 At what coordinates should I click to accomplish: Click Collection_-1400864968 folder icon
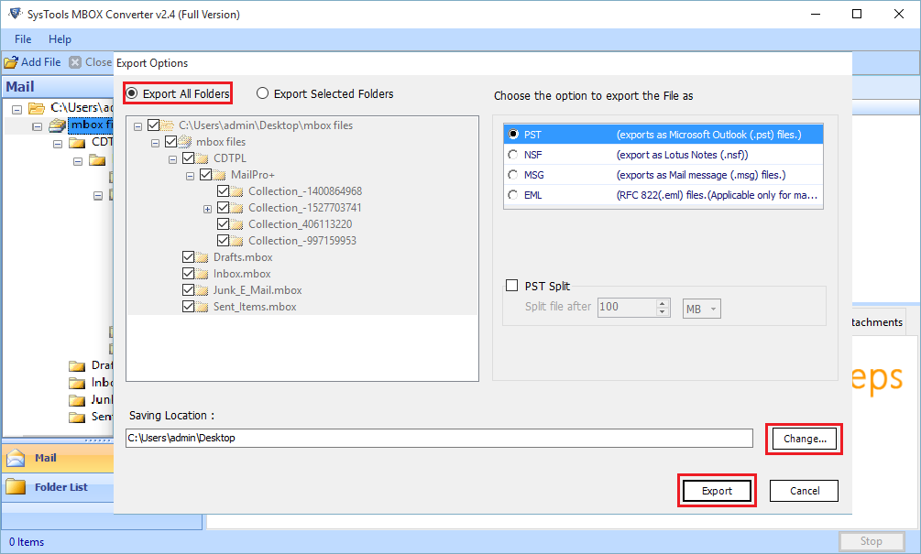coord(236,191)
